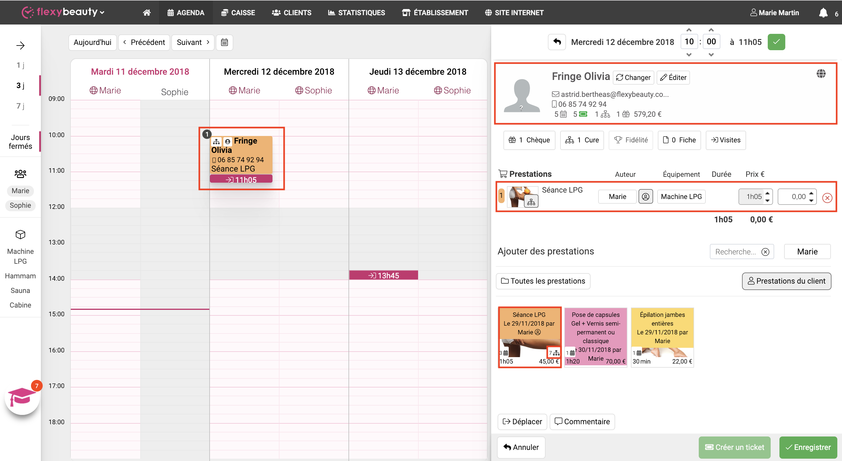Open the Visites button
The height and width of the screenshot is (461, 842).
pyautogui.click(x=726, y=140)
